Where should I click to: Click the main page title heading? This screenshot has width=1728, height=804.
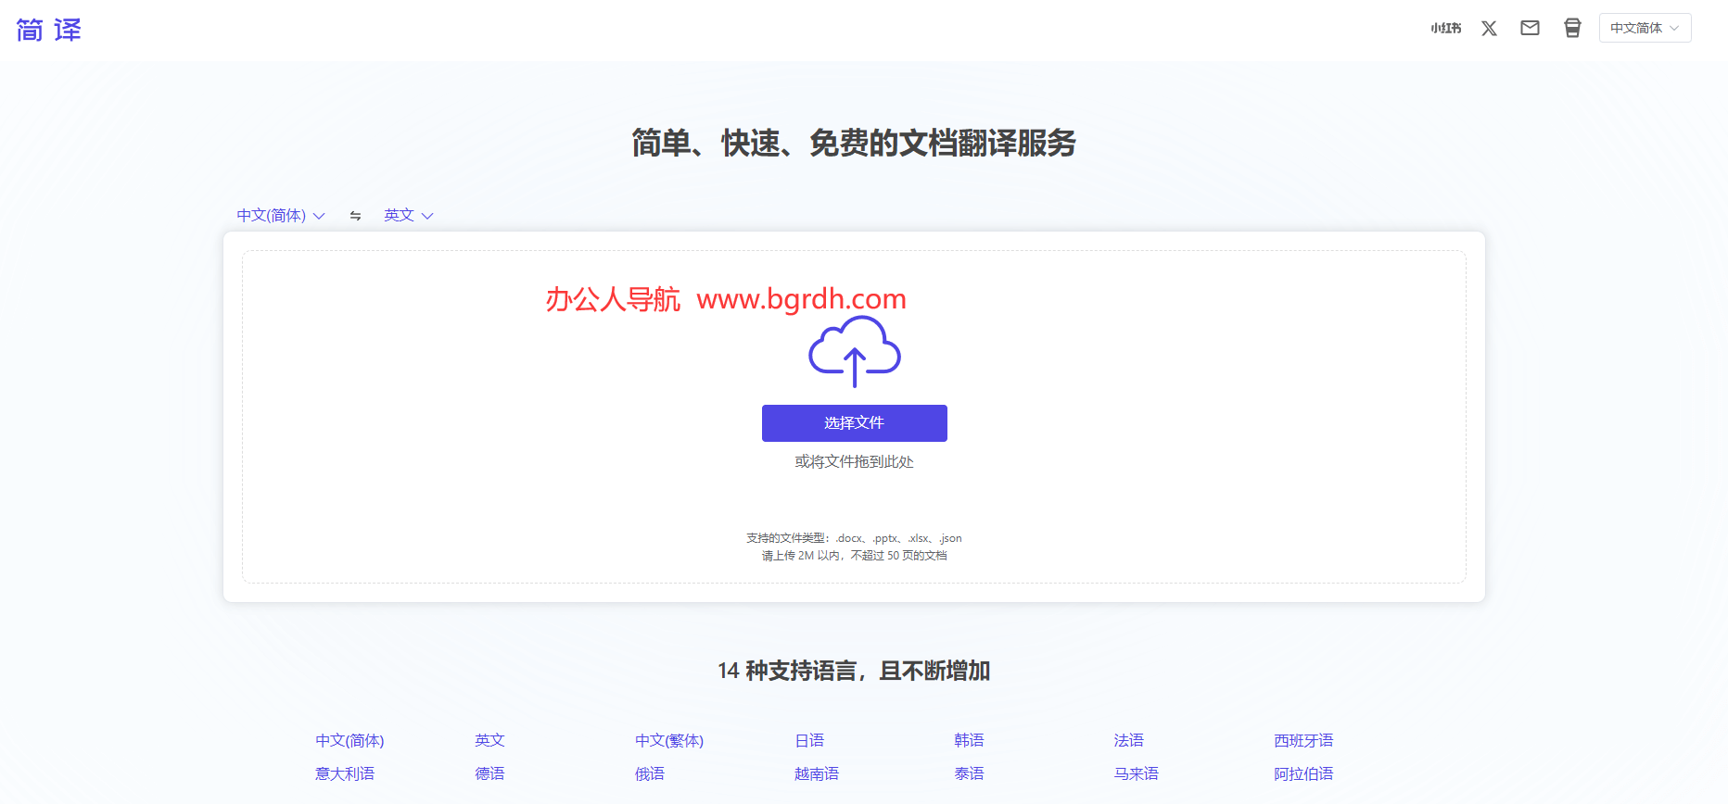[854, 143]
